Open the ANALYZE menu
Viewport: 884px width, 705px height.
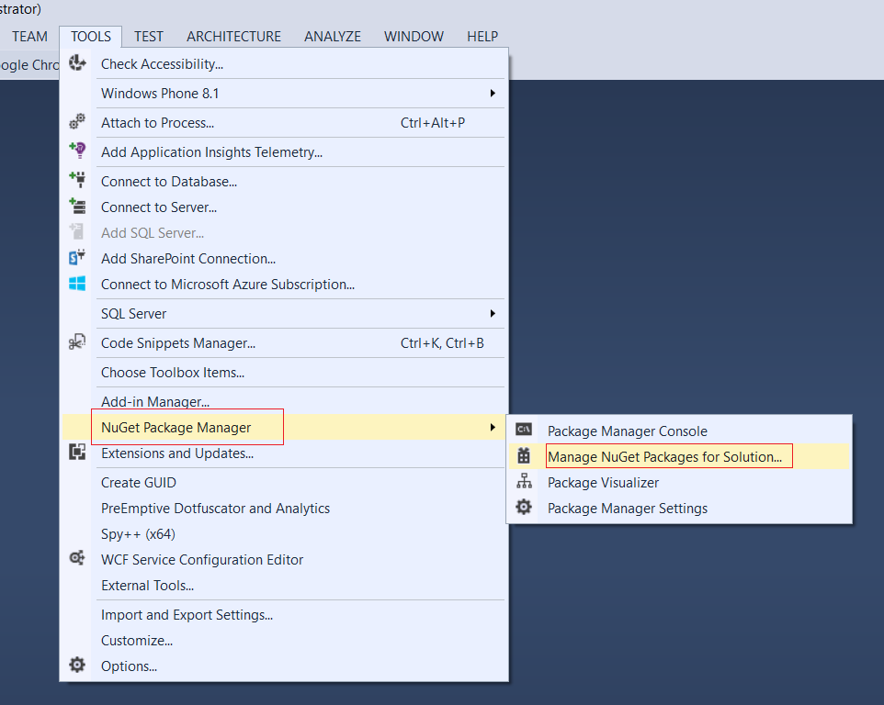[x=333, y=37]
